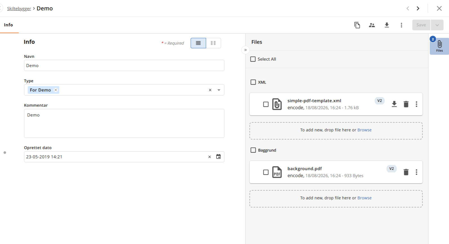Click the simple-pdf-template.xml file name
The height and width of the screenshot is (244, 449).
pos(314,101)
